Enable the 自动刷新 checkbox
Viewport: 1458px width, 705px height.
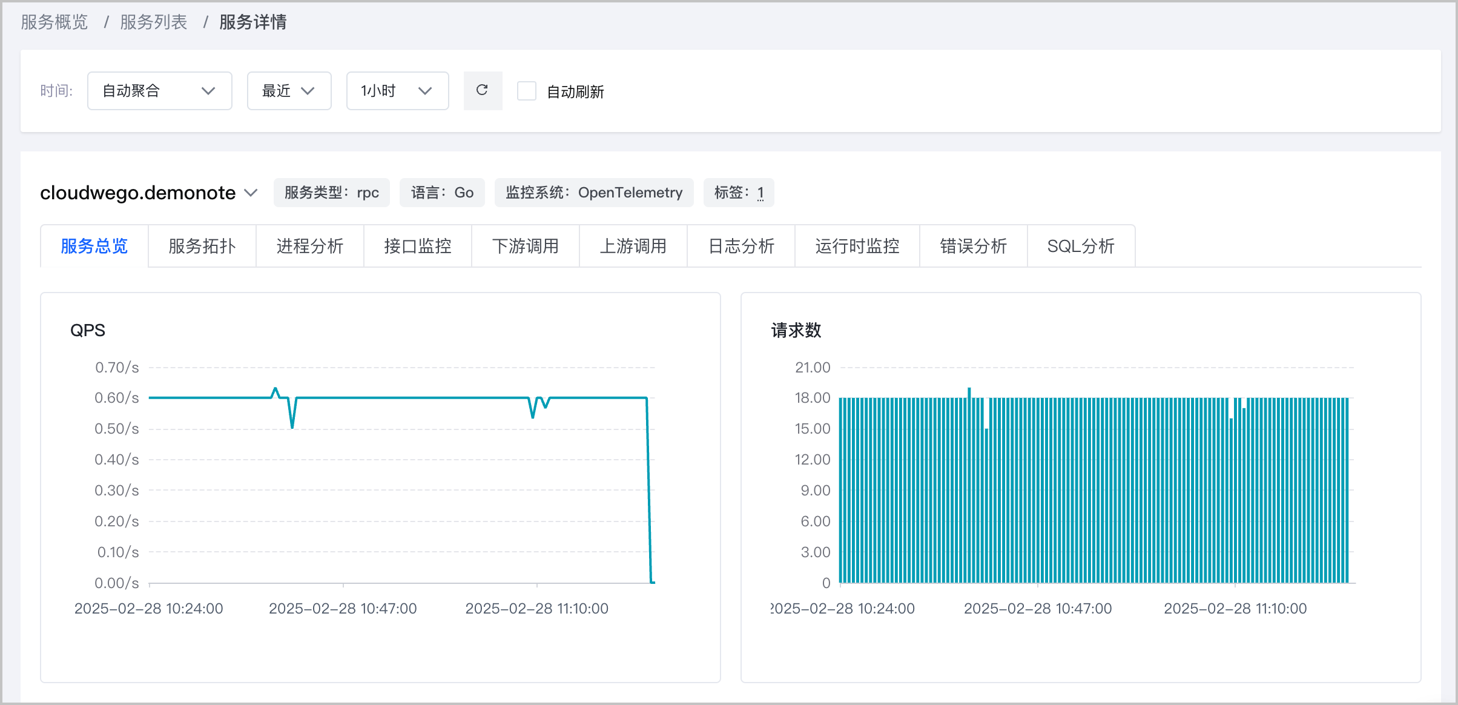tap(527, 91)
